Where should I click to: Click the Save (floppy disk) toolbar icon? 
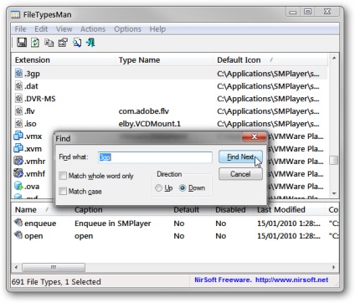pyautogui.click(x=22, y=43)
